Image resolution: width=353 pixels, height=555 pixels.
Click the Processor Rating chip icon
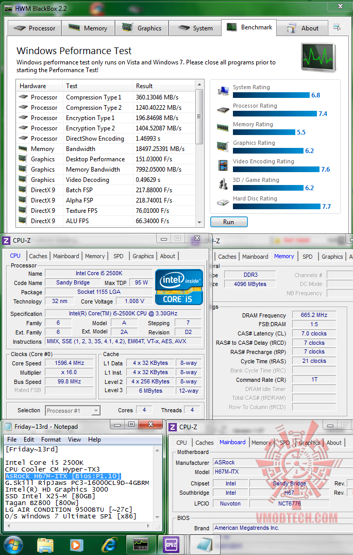pos(223,110)
